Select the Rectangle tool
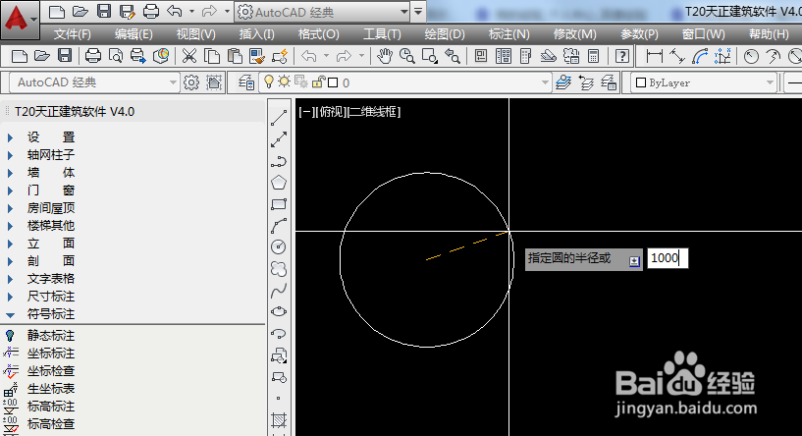This screenshot has width=802, height=436. [279, 204]
